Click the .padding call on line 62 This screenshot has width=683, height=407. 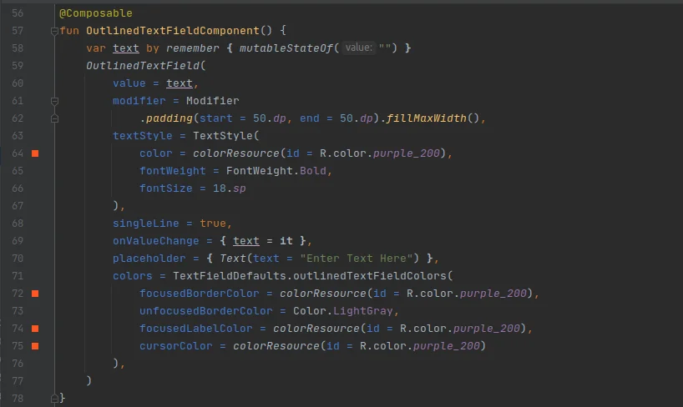tap(166, 118)
